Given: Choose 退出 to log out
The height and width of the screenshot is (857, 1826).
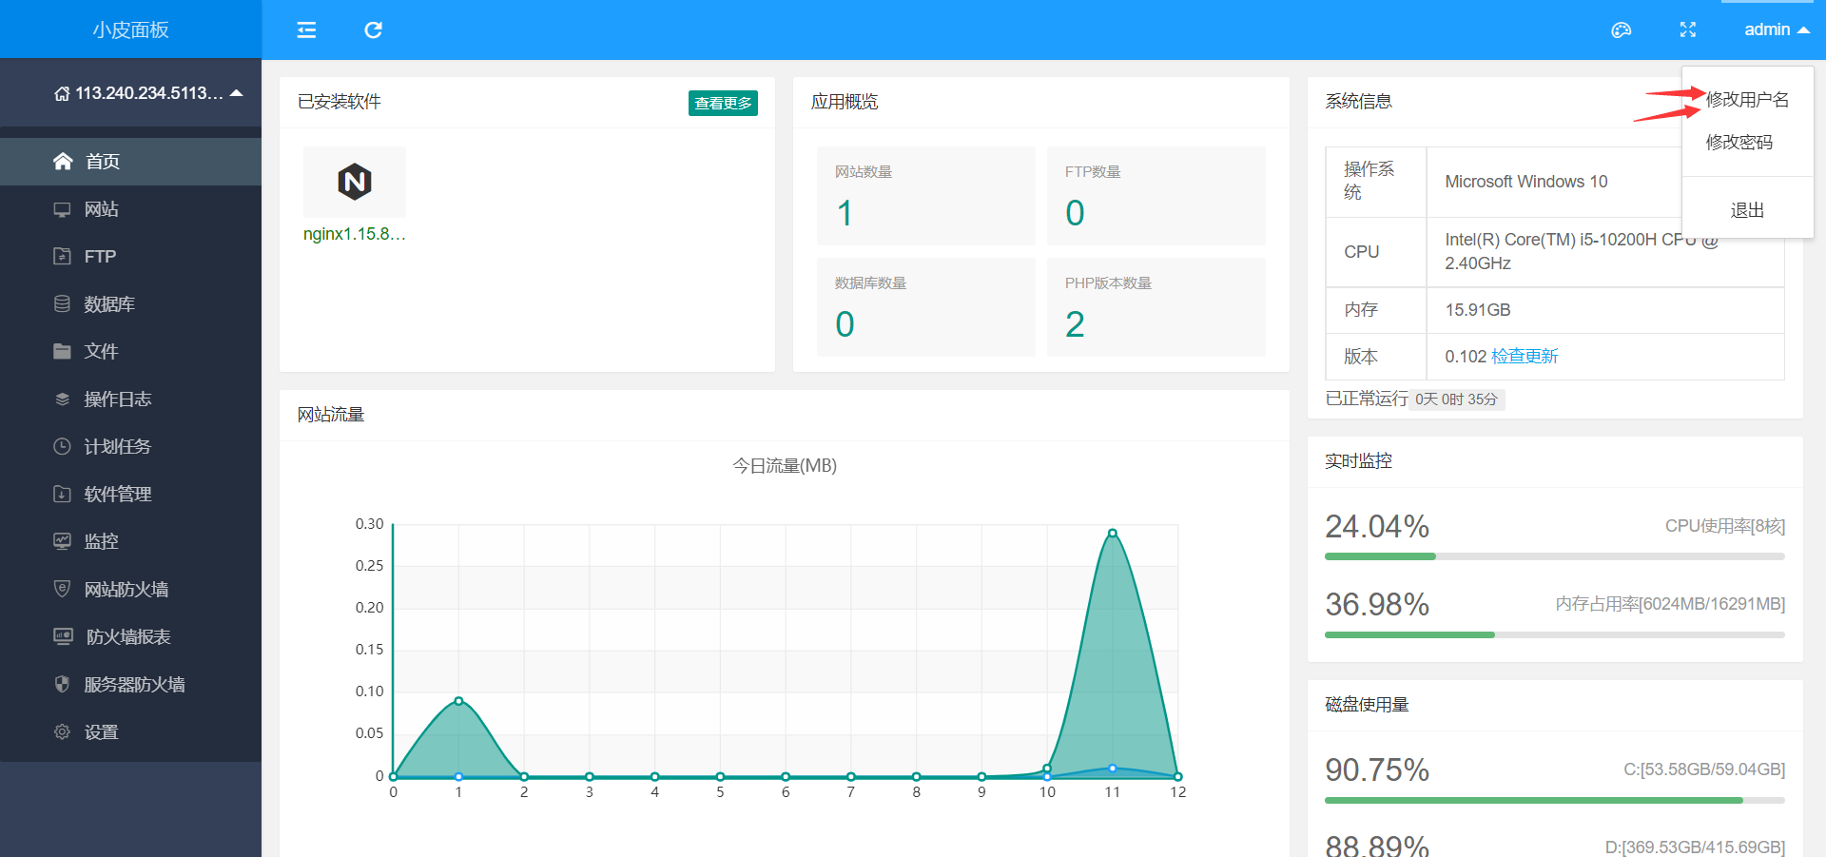Looking at the screenshot, I should 1747,210.
